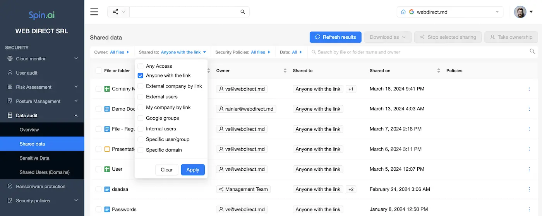Click the magnifier icon in top search bar
This screenshot has width=542, height=216.
coord(243,12)
